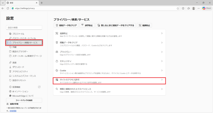Open the extensions puzzle icon in toolbar
The width and height of the screenshot is (213, 113).
[x=183, y=9]
